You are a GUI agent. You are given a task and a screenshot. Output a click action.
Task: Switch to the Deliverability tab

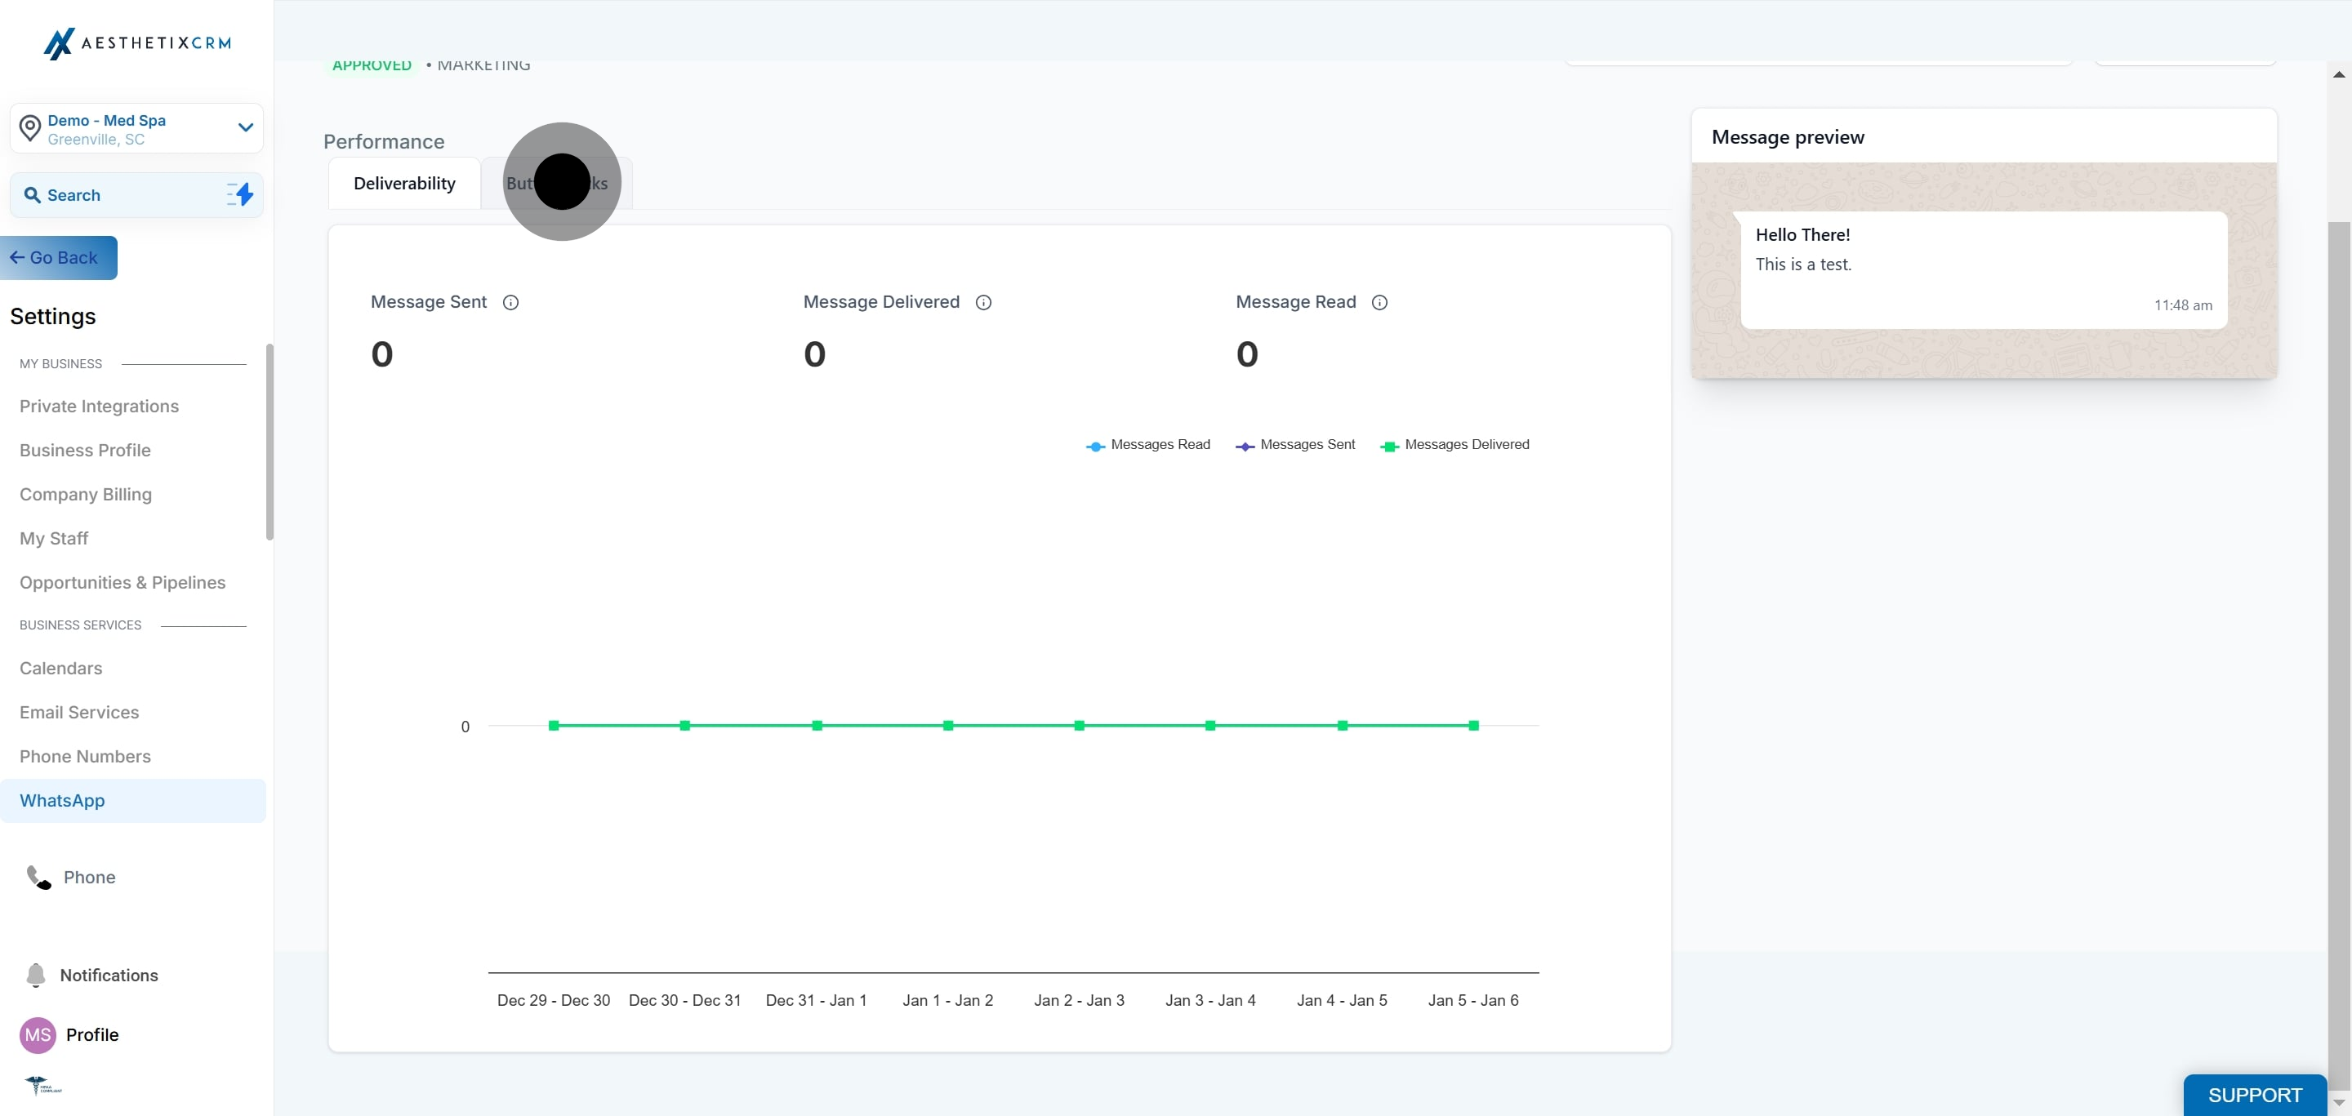pos(404,184)
